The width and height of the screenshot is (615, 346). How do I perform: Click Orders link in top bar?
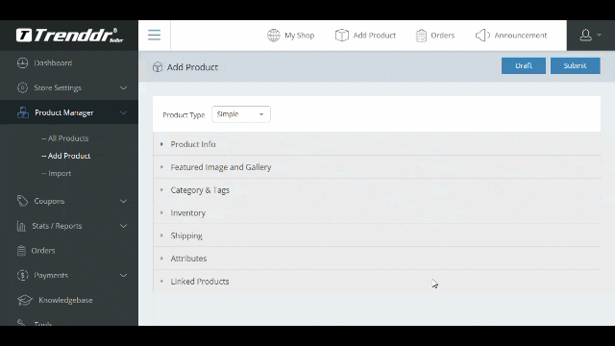click(442, 36)
